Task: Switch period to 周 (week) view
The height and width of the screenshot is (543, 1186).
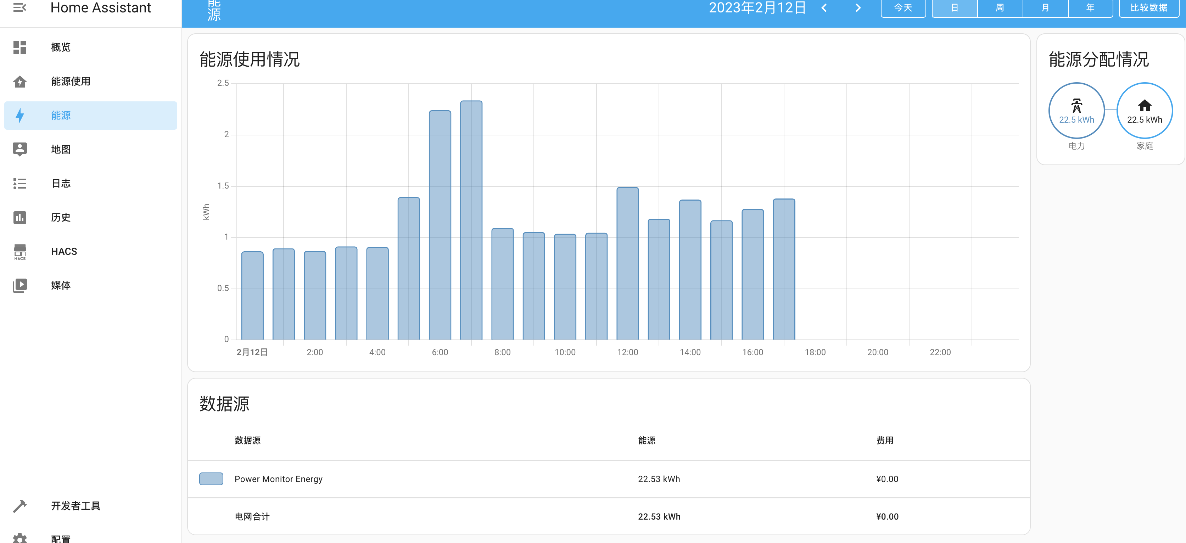Action: [x=1000, y=8]
